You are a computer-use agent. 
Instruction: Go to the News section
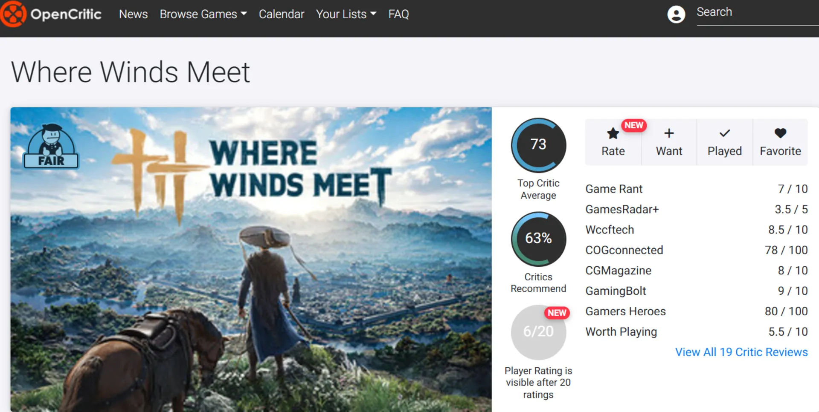pyautogui.click(x=133, y=14)
